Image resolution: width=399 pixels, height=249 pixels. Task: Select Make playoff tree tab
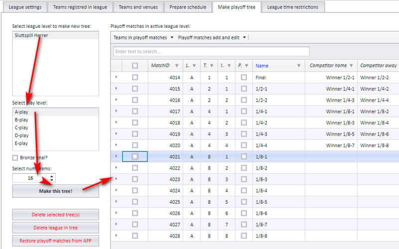click(x=236, y=7)
